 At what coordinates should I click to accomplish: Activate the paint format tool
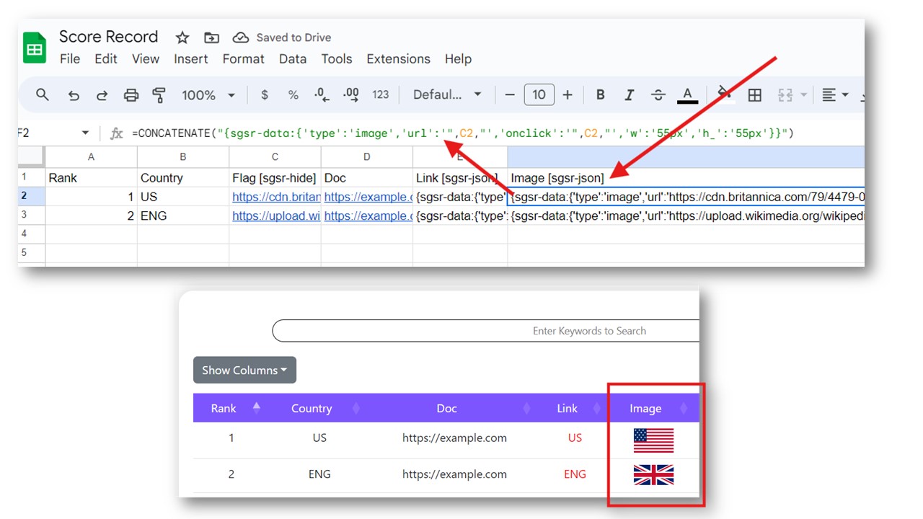tap(159, 95)
